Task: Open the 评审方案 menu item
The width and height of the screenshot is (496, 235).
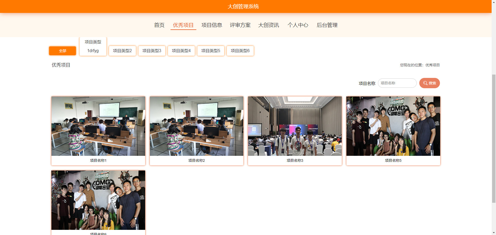Action: 240,25
